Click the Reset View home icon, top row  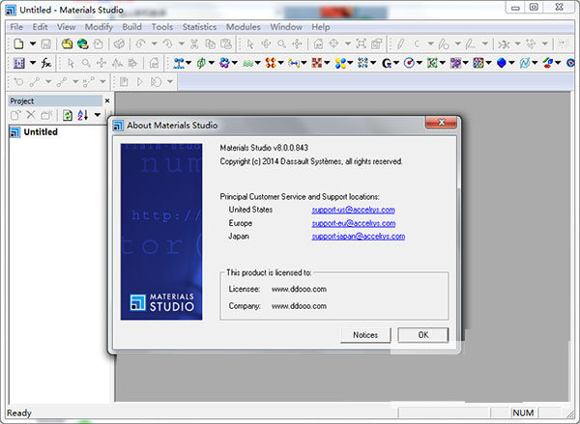318,44
